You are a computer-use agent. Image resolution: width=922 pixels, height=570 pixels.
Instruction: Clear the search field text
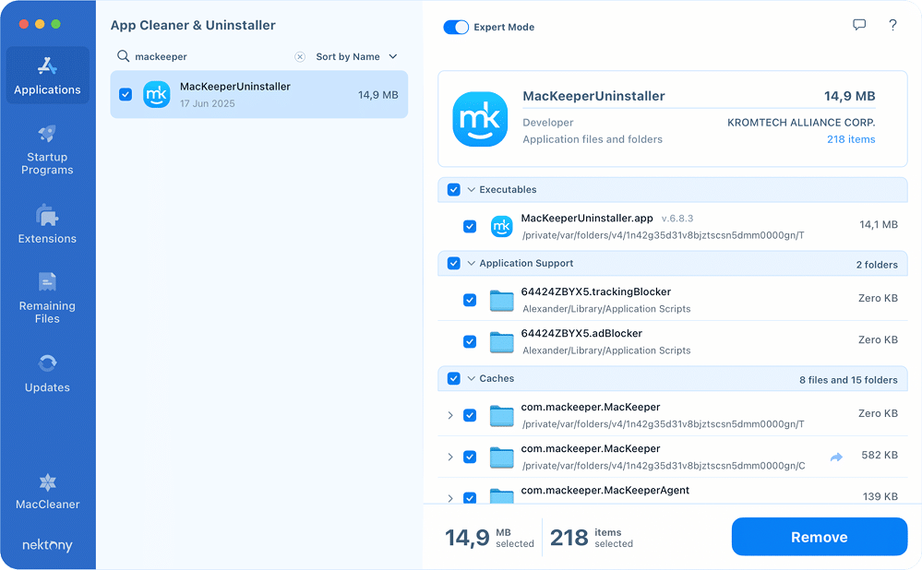pyautogui.click(x=300, y=56)
